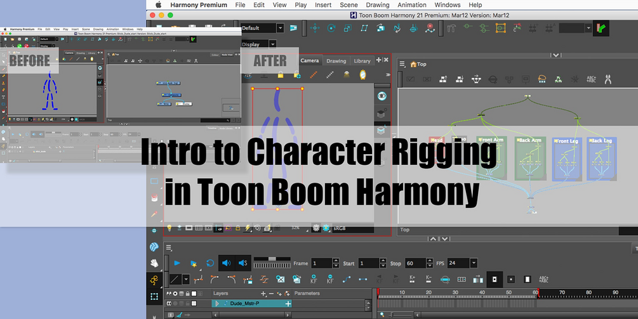Toggle sound scrubbing speaker S button

pos(243,263)
